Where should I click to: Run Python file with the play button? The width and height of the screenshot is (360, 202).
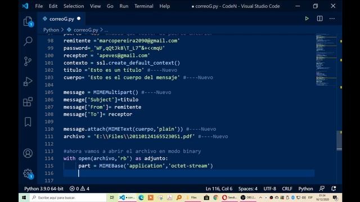point(307,19)
